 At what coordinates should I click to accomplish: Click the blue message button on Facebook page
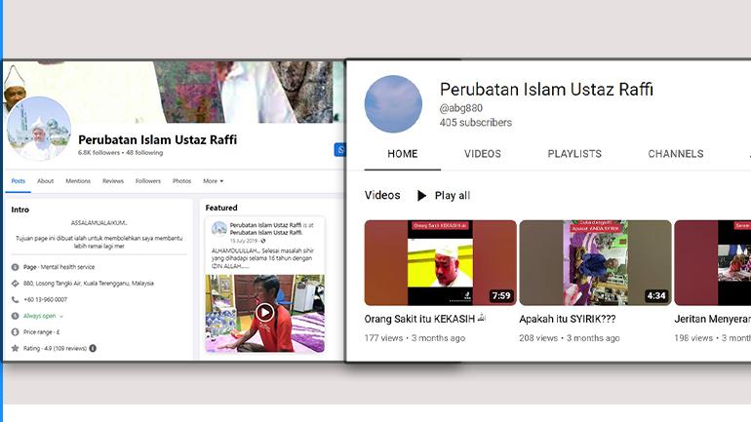click(339, 150)
